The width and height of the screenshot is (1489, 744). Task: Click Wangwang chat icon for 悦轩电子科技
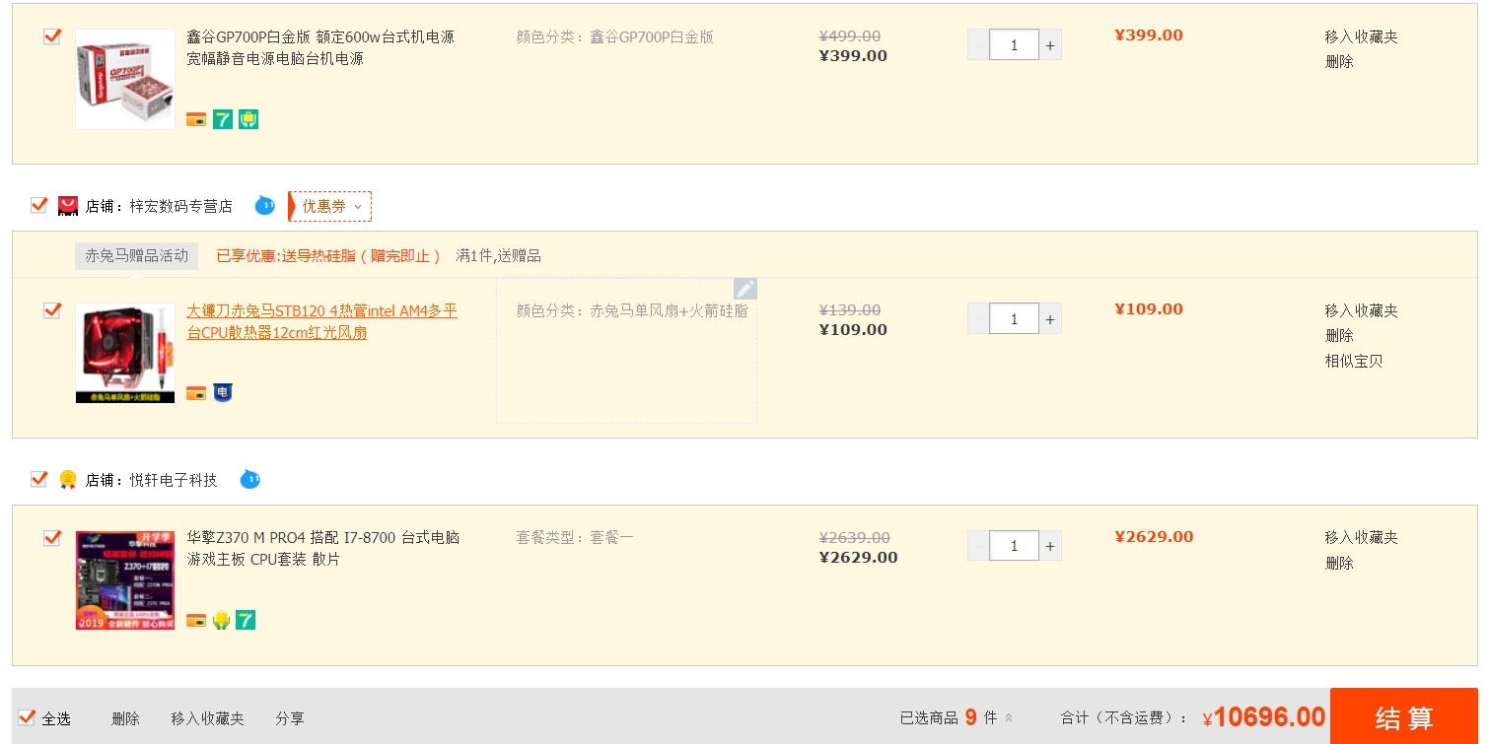[x=250, y=480]
